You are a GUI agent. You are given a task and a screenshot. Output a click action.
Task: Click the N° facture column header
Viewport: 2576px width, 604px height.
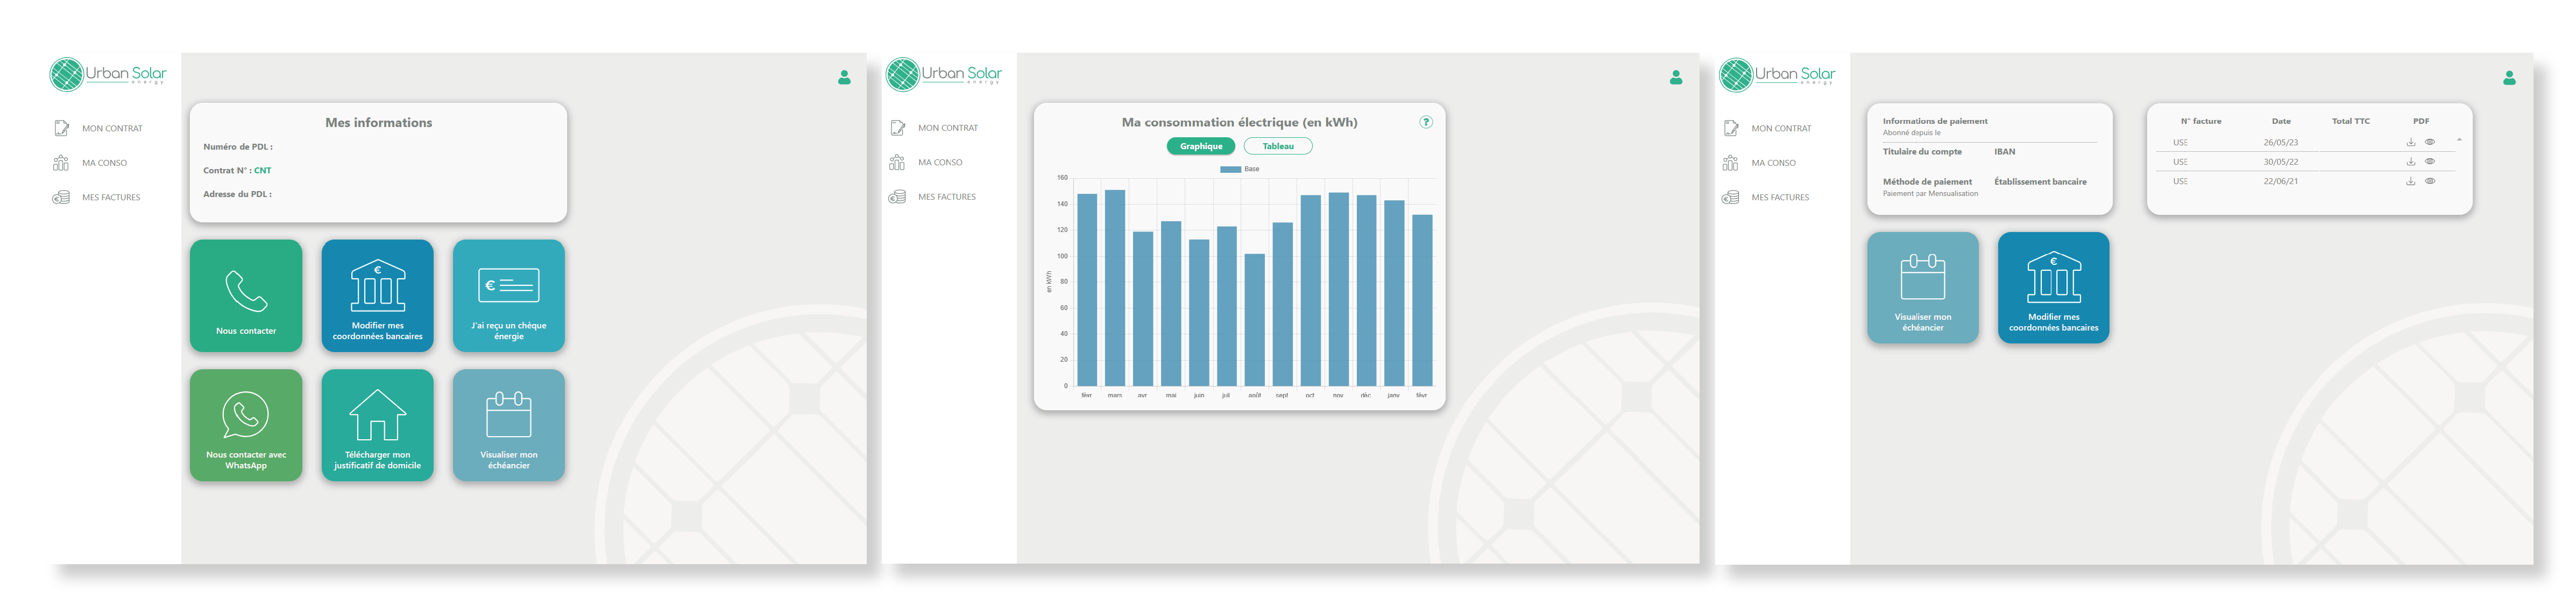[x=2201, y=121]
